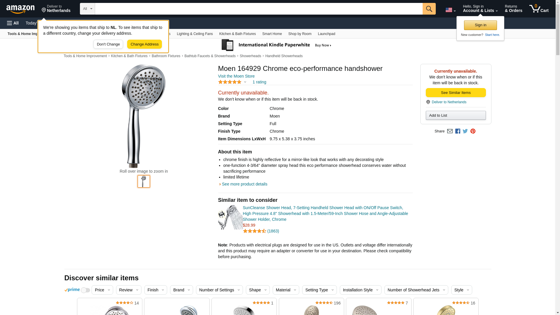560x315 pixels.
Task: Expand the star rating breakdown chevron
Action: [x=245, y=82]
